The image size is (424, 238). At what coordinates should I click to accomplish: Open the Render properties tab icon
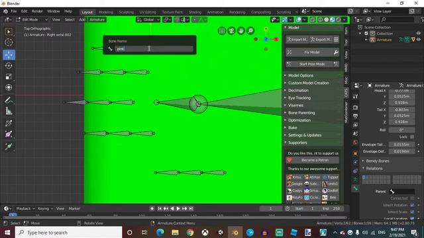356,107
